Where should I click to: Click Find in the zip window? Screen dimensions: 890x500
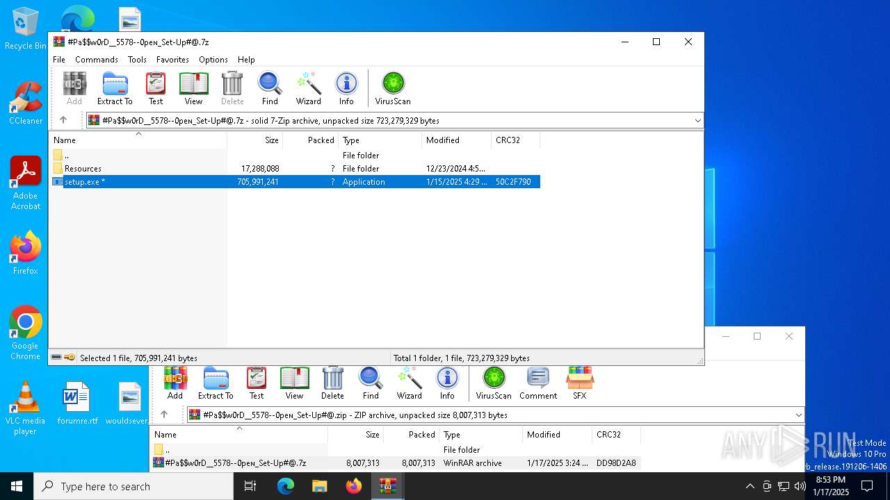pyautogui.click(x=371, y=383)
